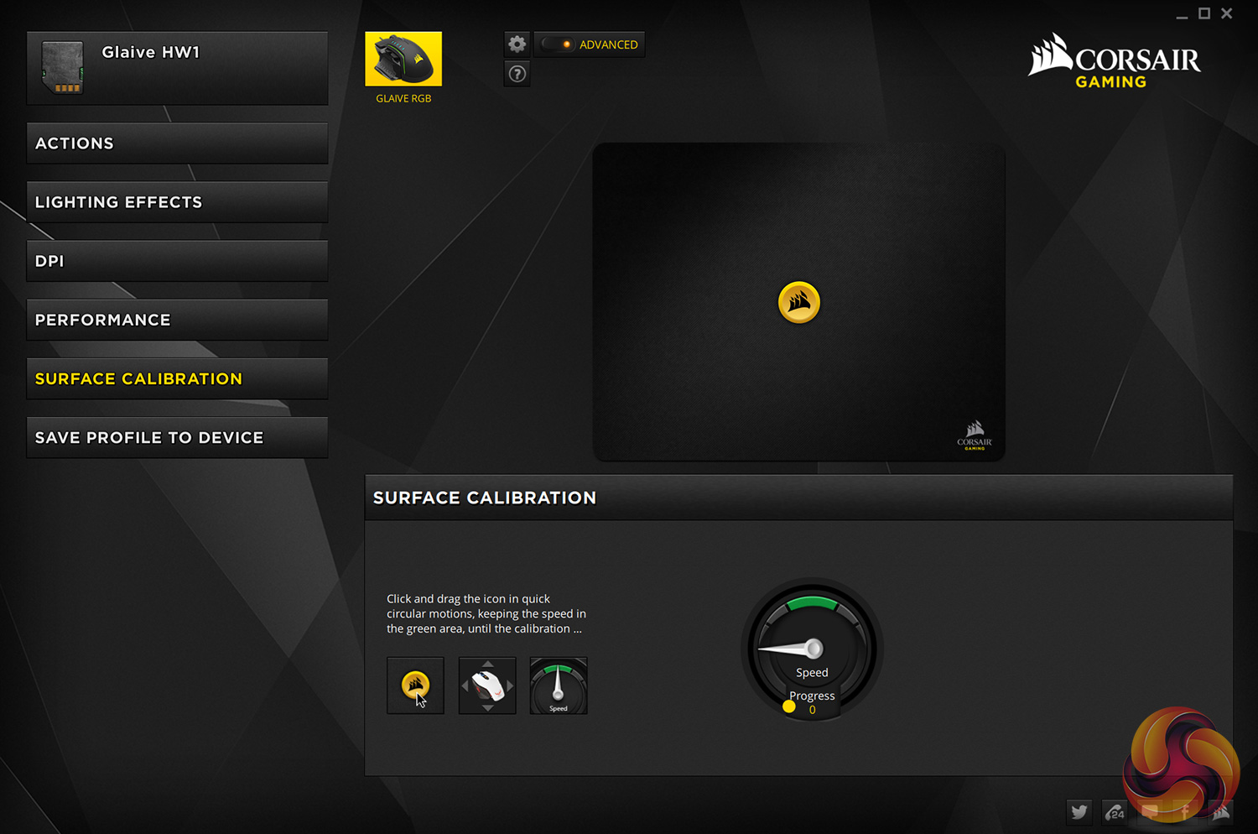
Task: Select the SURFACE CALIBRATION menu item
Action: (x=177, y=378)
